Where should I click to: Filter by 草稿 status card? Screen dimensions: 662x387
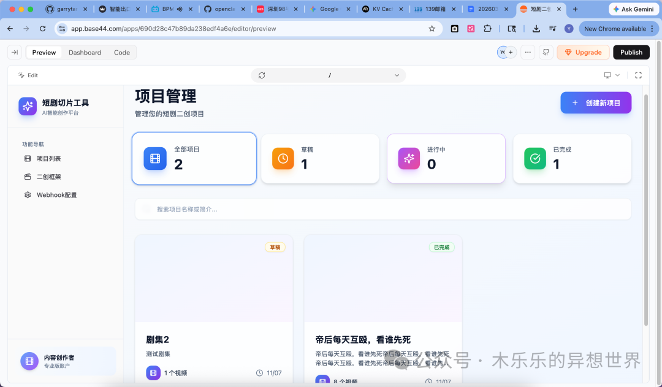pyautogui.click(x=320, y=158)
